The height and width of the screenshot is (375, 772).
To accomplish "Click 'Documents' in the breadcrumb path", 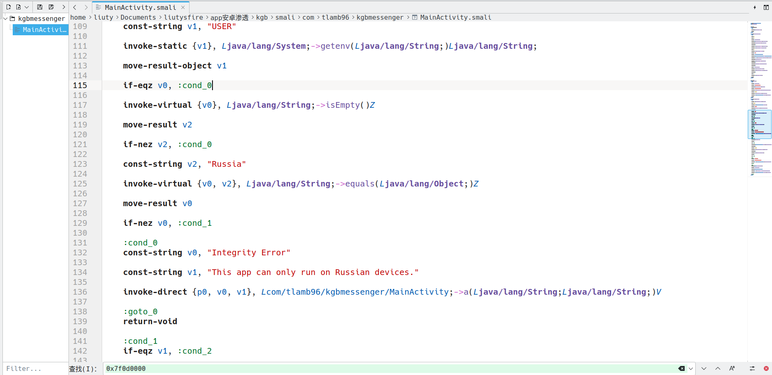I will 138,17.
